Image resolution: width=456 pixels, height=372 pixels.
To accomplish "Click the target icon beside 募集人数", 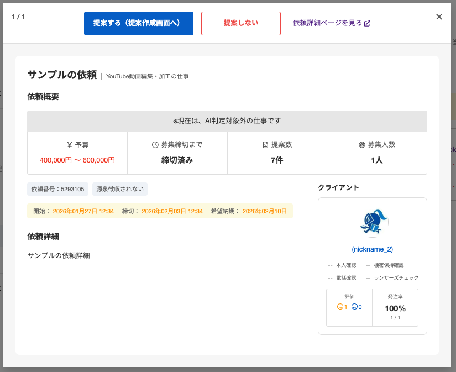I will click(362, 145).
